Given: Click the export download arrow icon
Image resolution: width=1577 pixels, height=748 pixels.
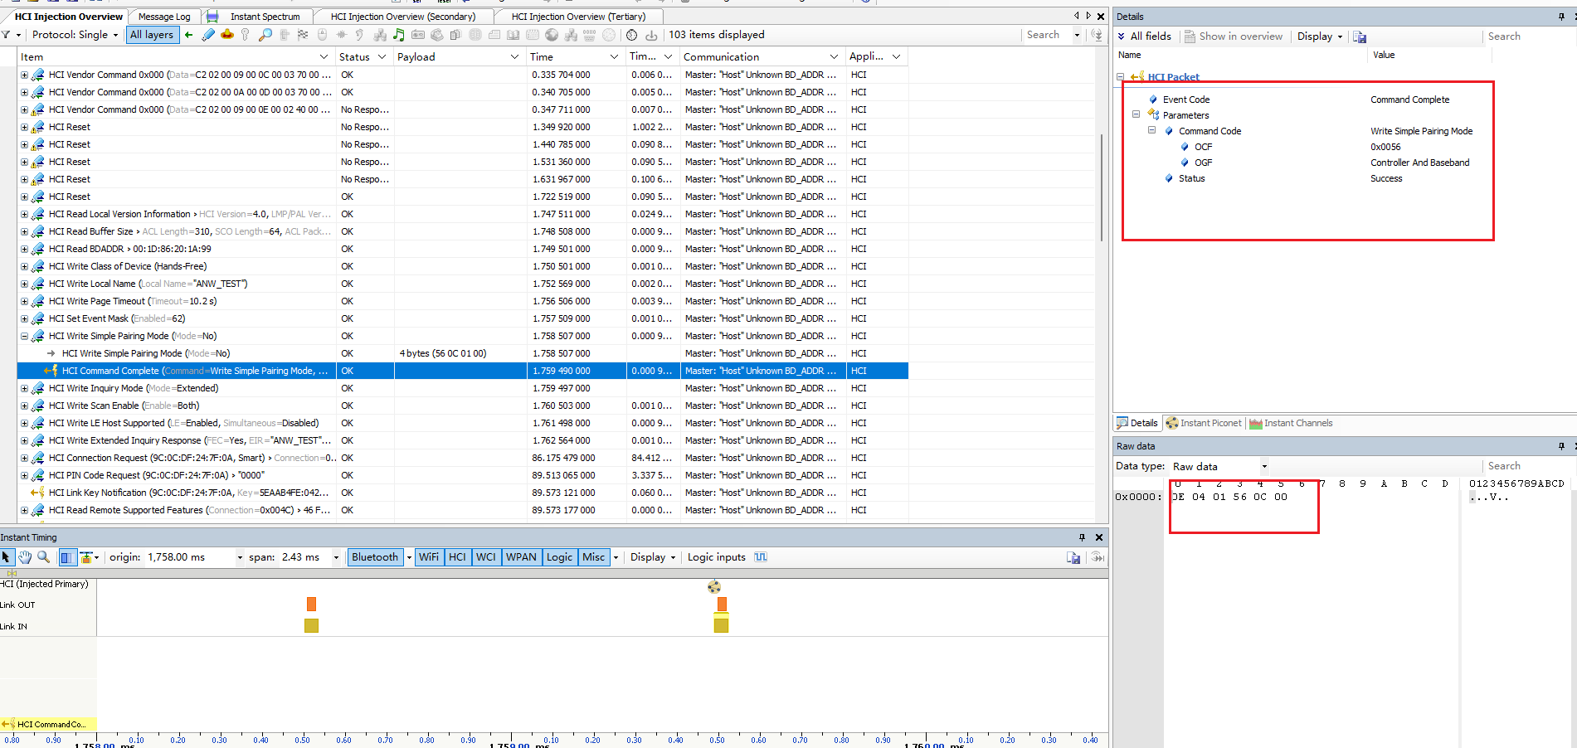Looking at the screenshot, I should coord(651,35).
